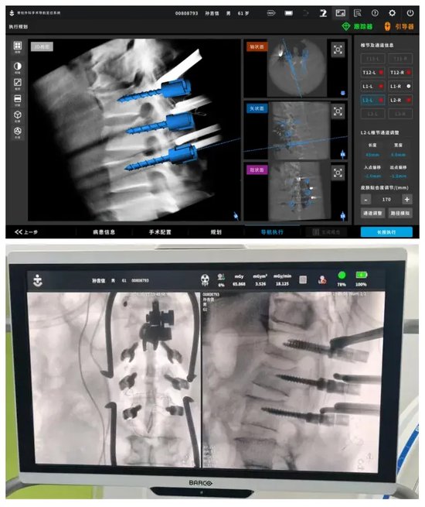Click orientation icon in axial view corner
The image size is (425, 507).
coord(343,93)
